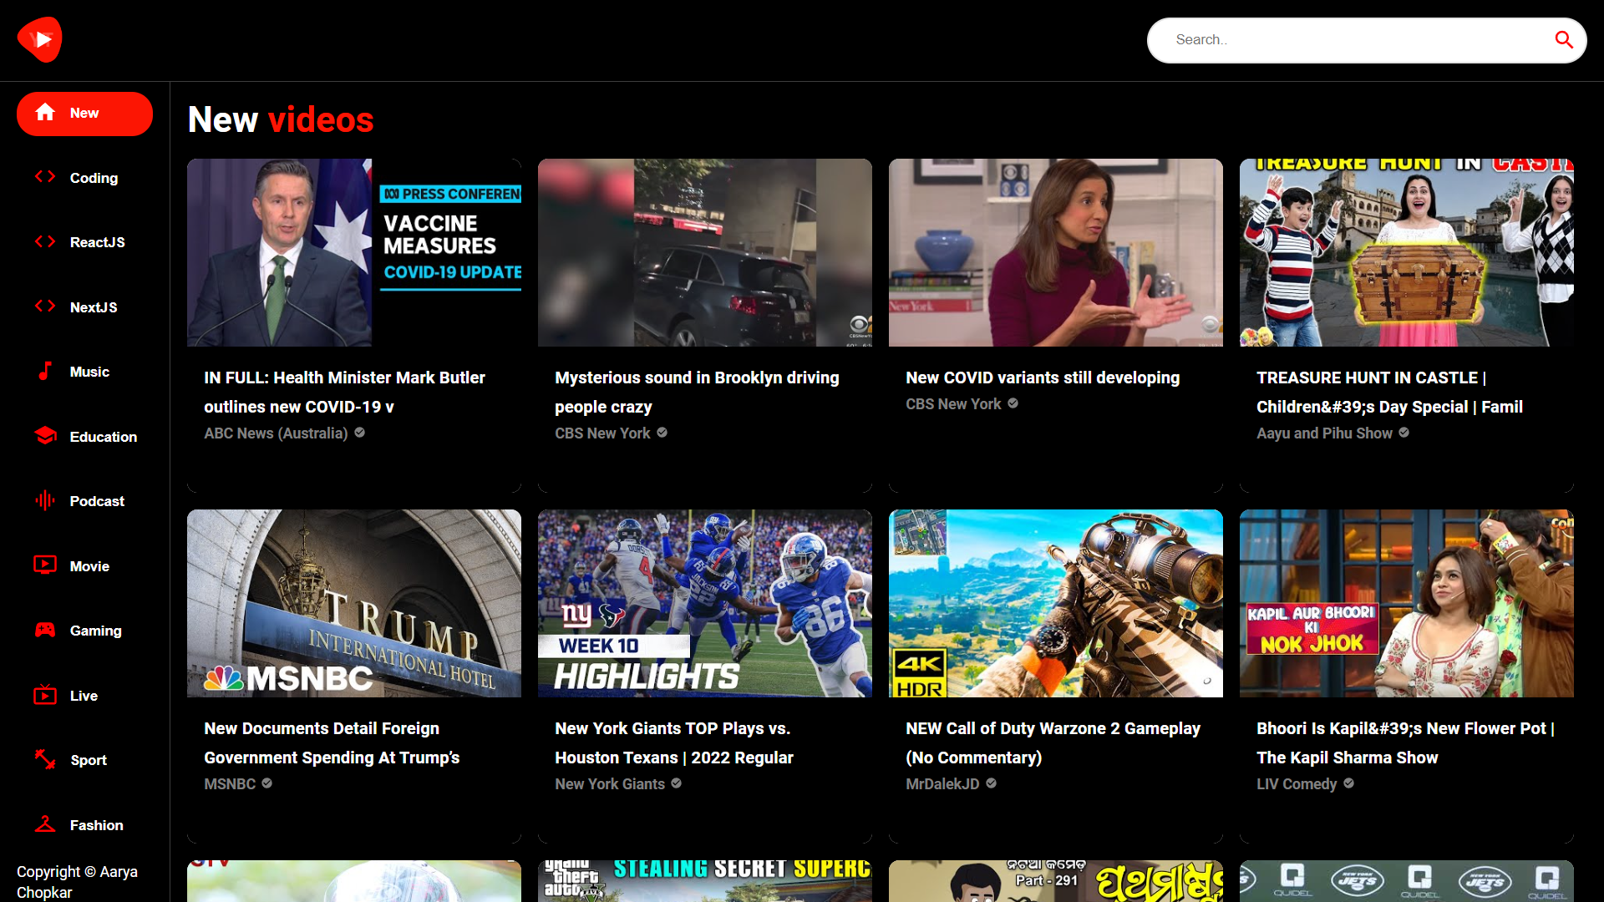Select the New tab in sidebar
This screenshot has width=1604, height=902.
tap(84, 114)
